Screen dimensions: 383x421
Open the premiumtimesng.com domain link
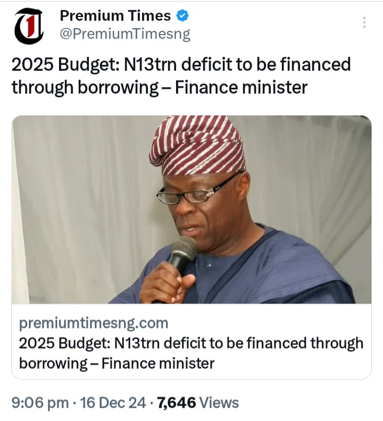[x=94, y=323]
